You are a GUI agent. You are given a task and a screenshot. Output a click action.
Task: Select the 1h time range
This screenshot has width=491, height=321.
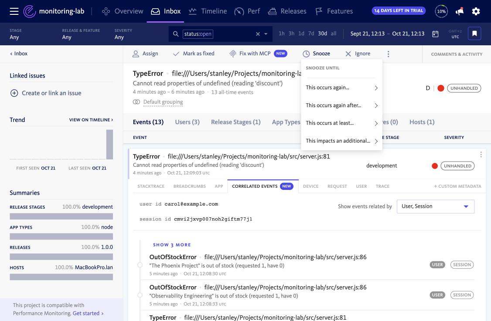282,34
